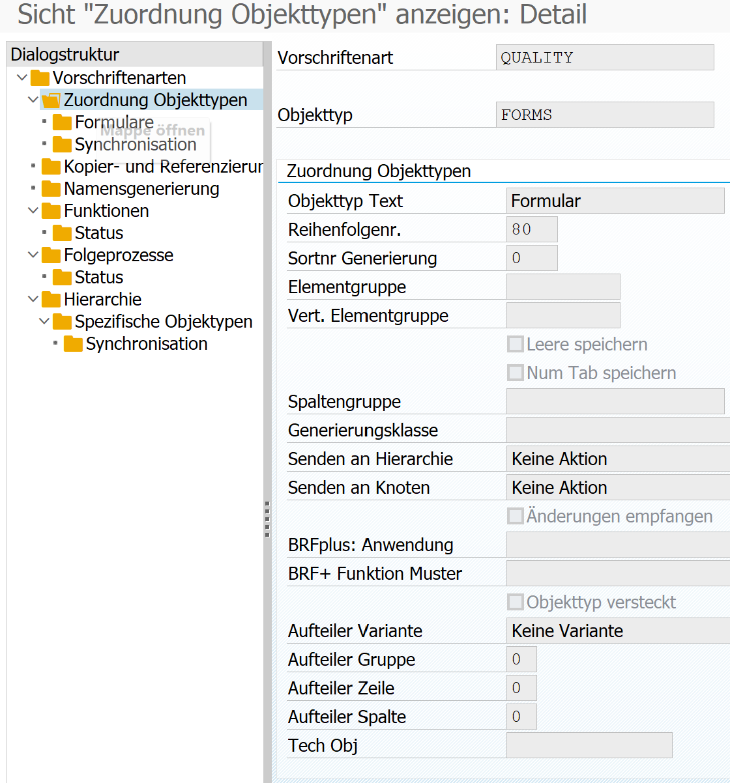The image size is (730, 783).
Task: Select the Hierarchie folder icon
Action: pyautogui.click(x=51, y=300)
